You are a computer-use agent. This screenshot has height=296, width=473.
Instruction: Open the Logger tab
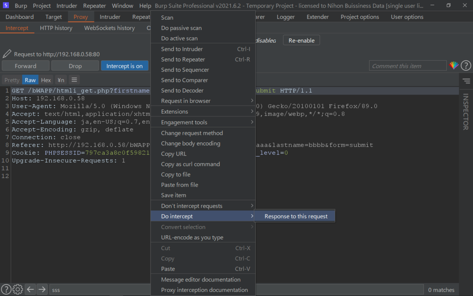pos(286,17)
